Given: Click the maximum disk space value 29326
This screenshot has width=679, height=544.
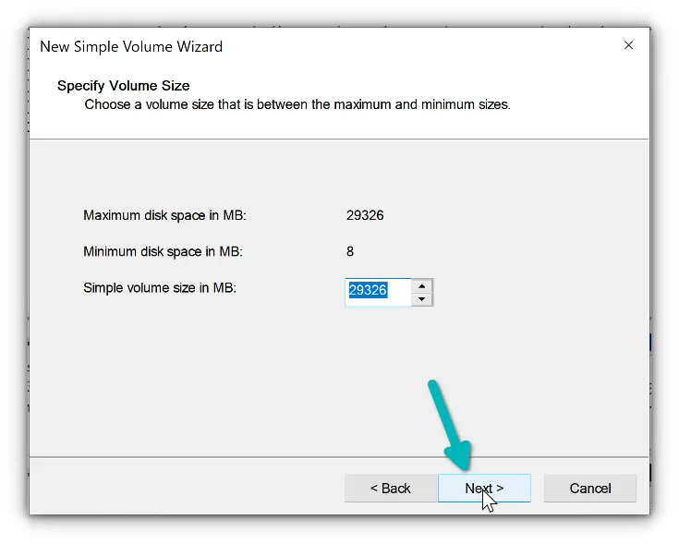Looking at the screenshot, I should point(365,215).
